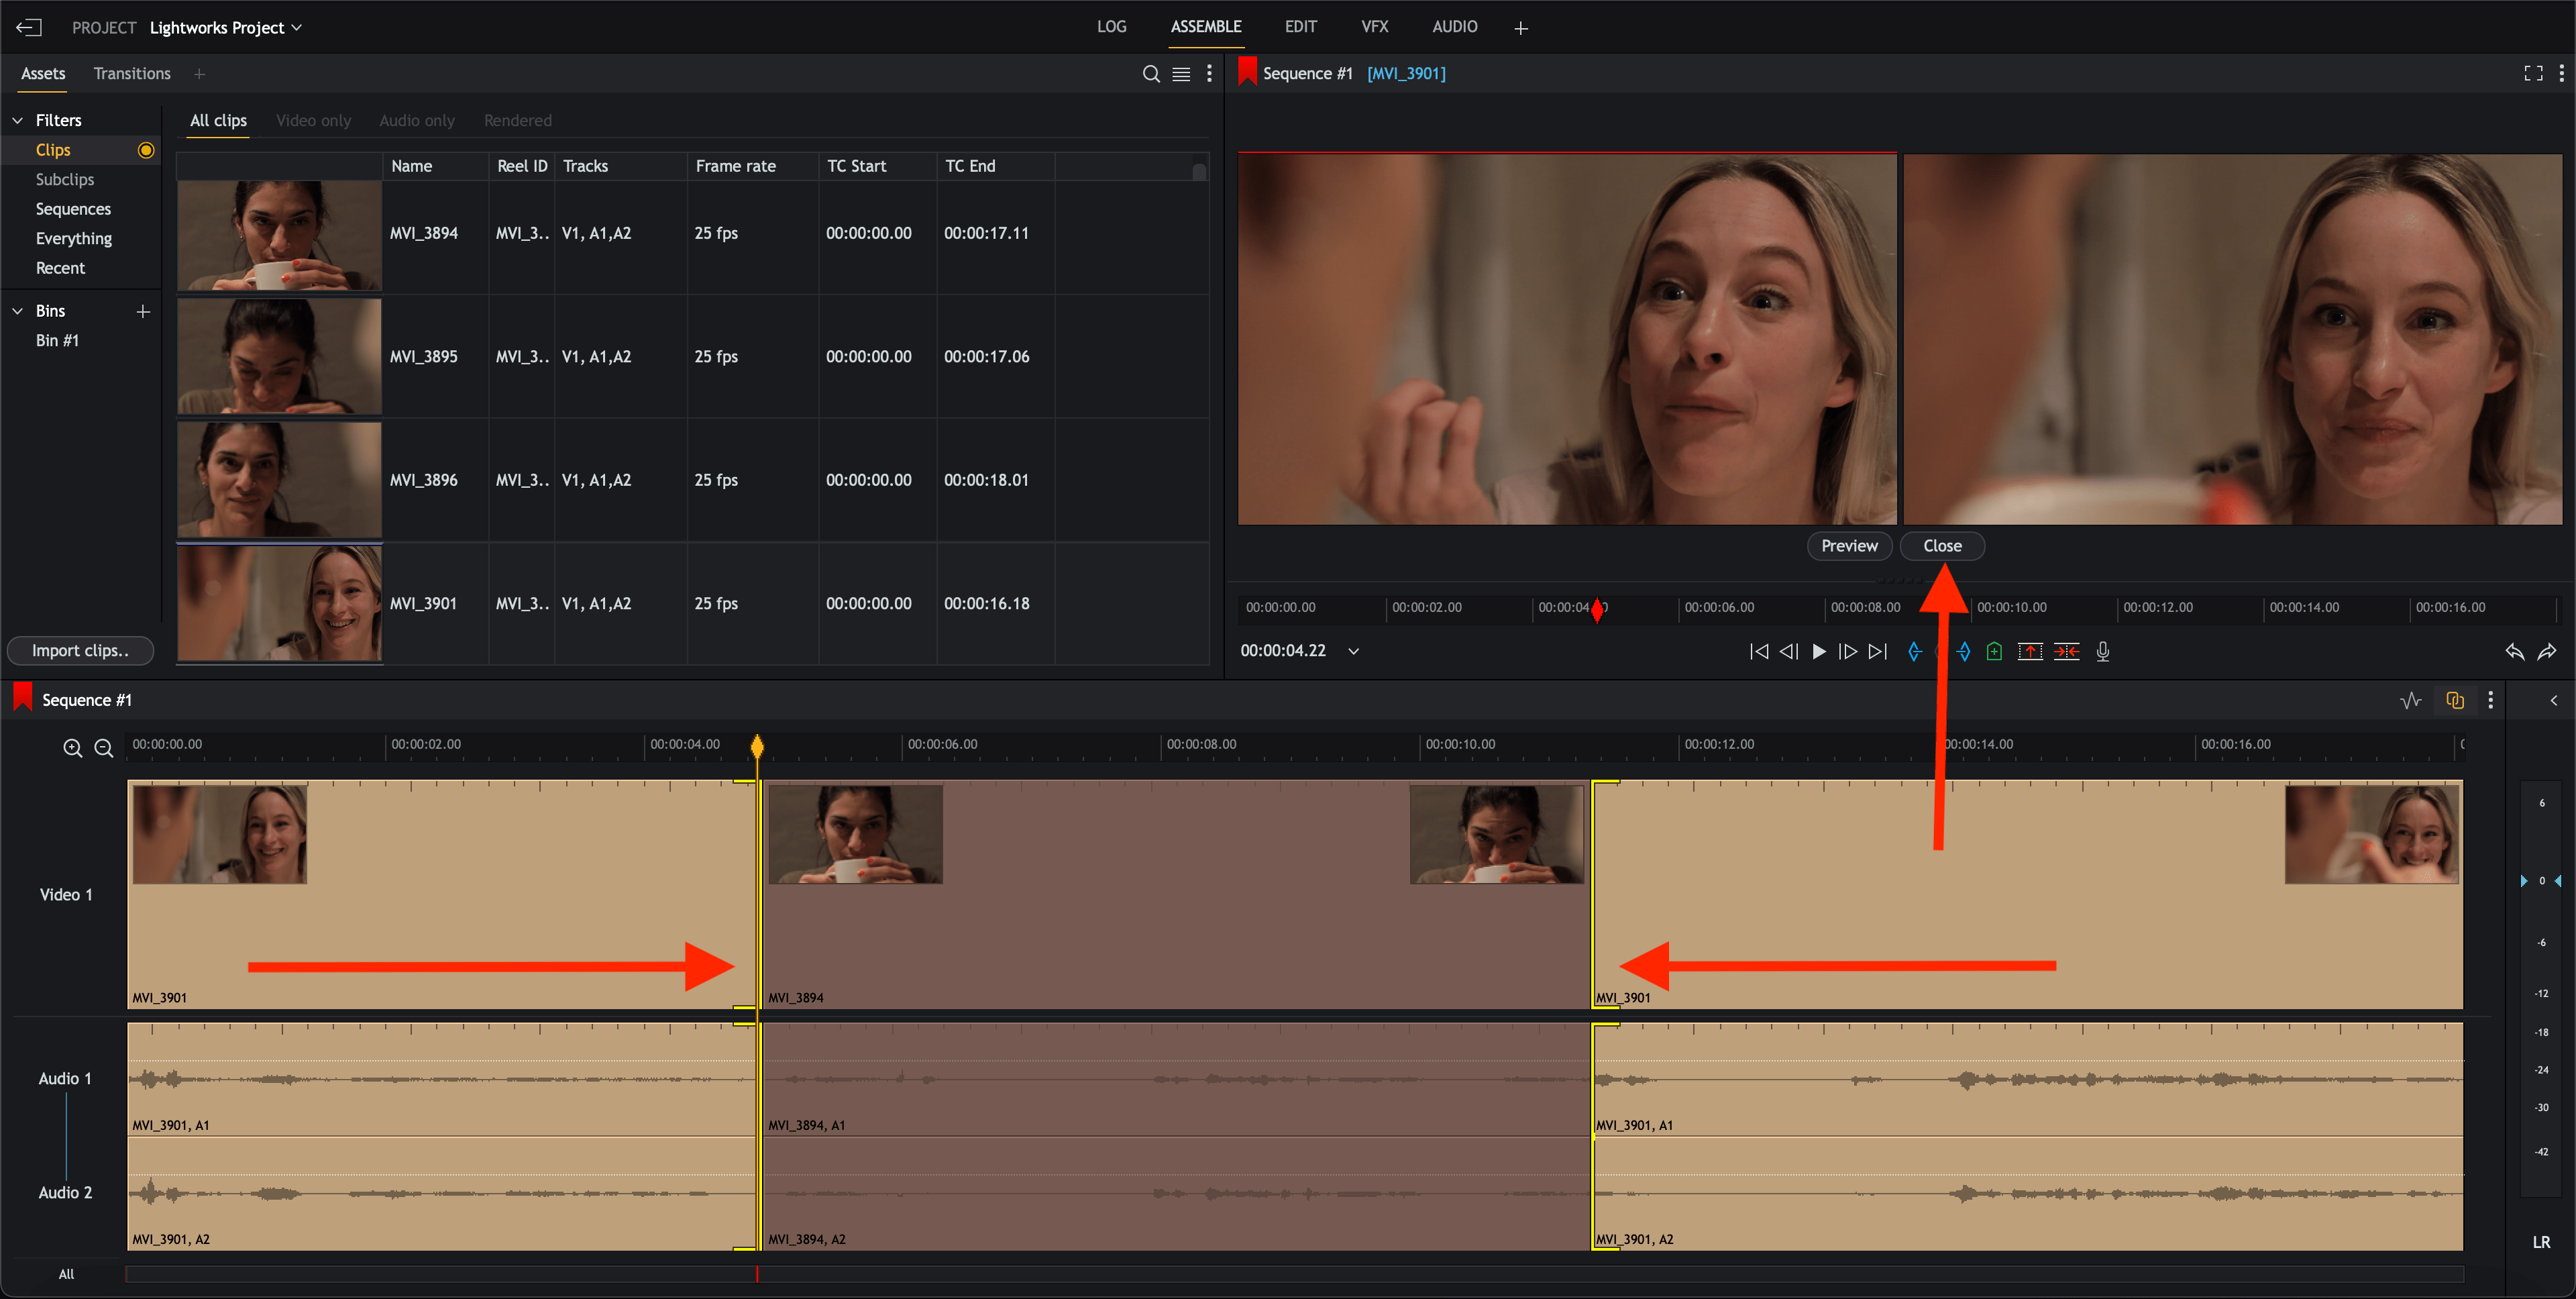The image size is (2576, 1299).
Task: Click the red remove (lift) icon
Action: (2030, 652)
